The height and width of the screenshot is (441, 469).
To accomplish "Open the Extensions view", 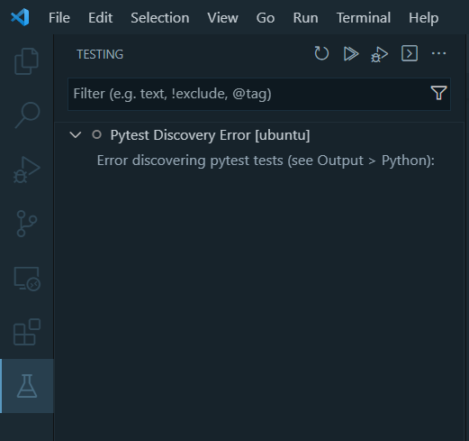I will pyautogui.click(x=27, y=332).
